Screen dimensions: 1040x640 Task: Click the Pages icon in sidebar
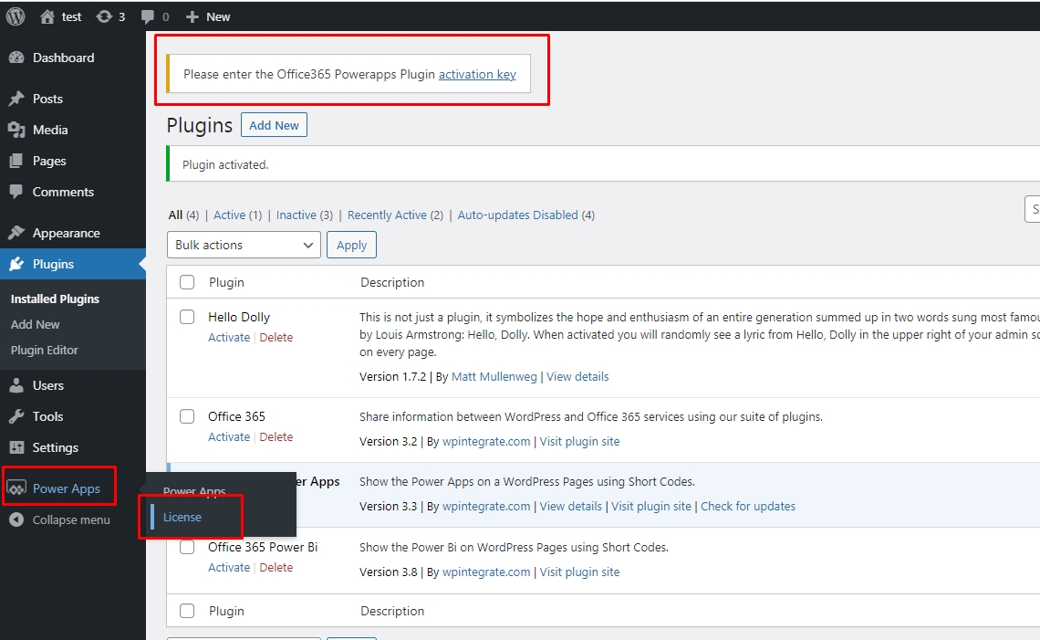coord(16,161)
